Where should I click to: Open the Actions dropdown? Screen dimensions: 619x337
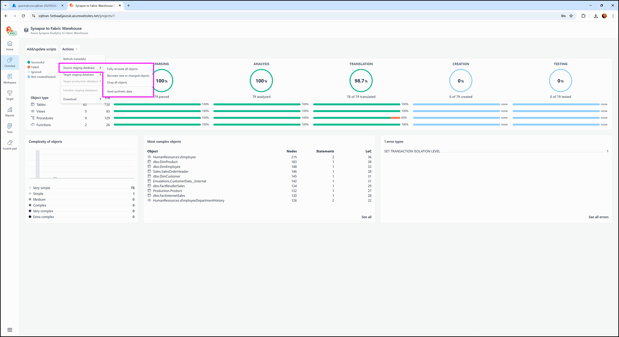(70, 49)
